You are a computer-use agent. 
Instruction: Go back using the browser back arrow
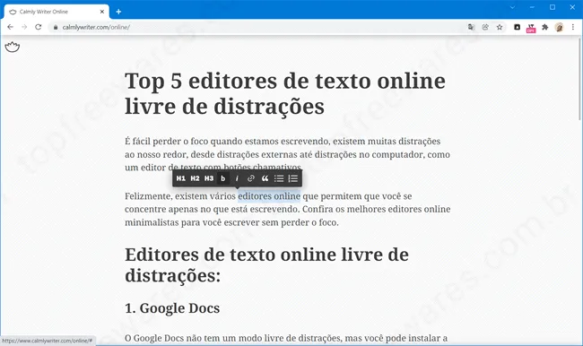(11, 27)
